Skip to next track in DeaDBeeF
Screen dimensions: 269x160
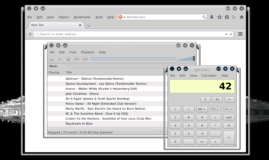[x=85, y=58]
